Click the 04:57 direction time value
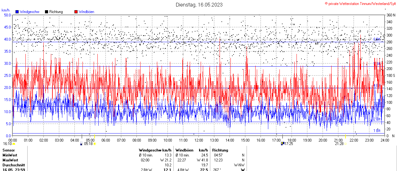 (x=218, y=155)
